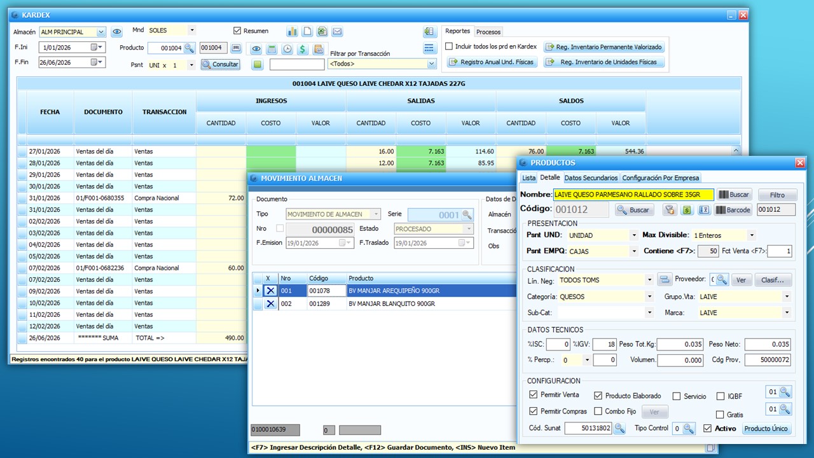Image resolution: width=814 pixels, height=458 pixels.
Task: Click green money icon beside Buscar in Productos
Action: point(687,210)
